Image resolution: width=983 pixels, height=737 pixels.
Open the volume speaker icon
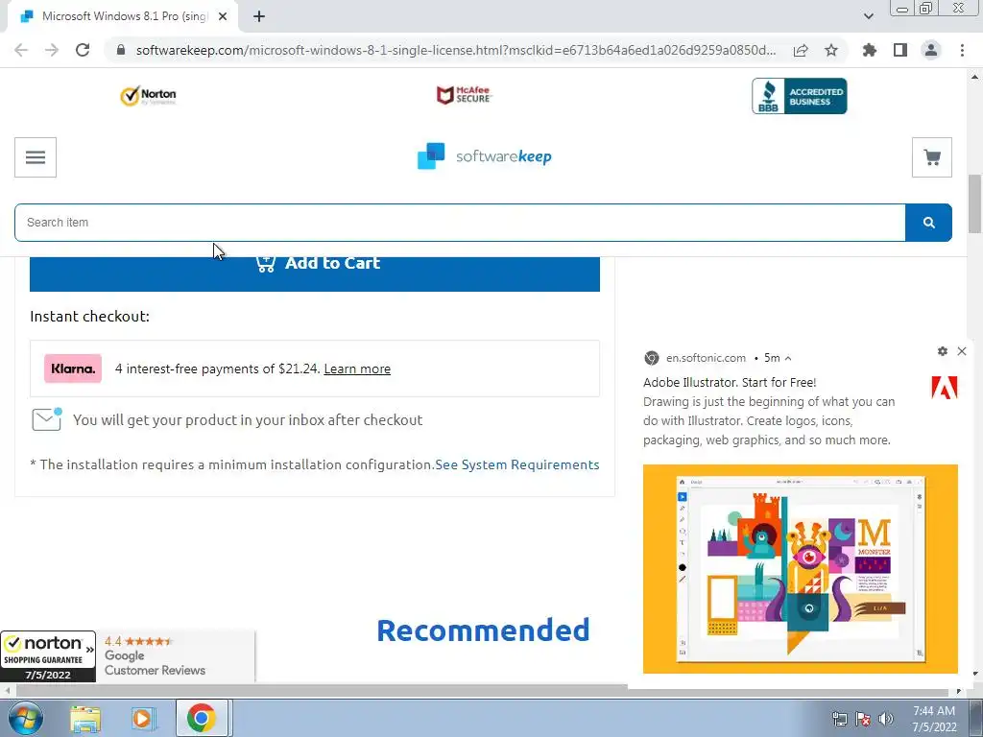click(885, 719)
